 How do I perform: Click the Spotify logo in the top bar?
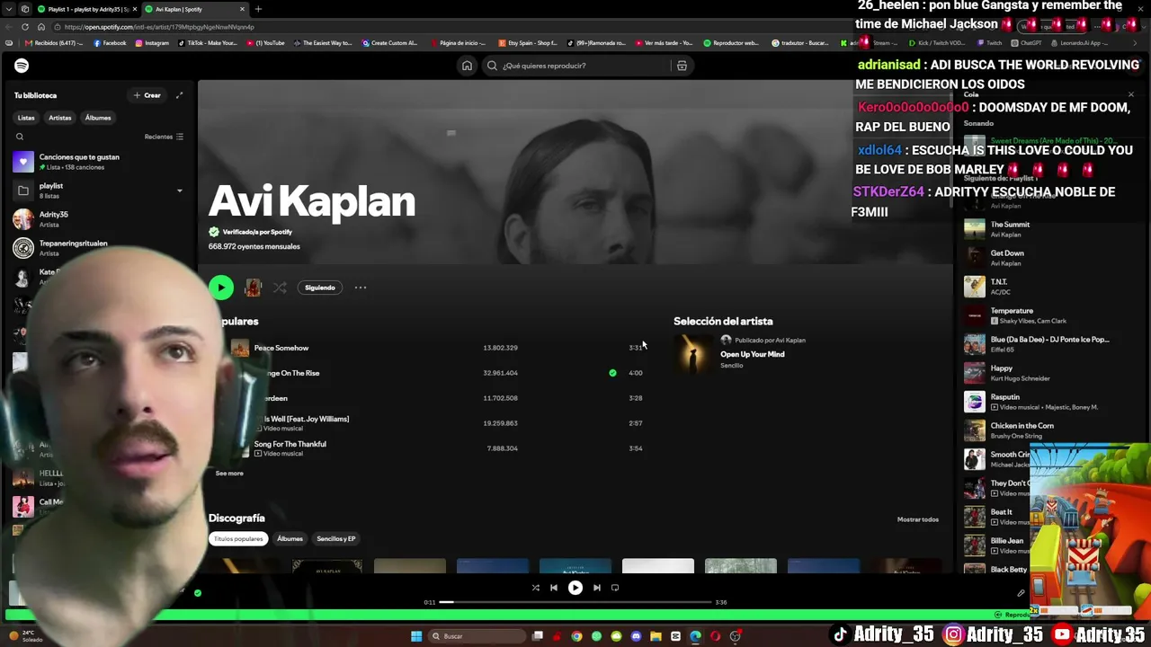click(22, 66)
